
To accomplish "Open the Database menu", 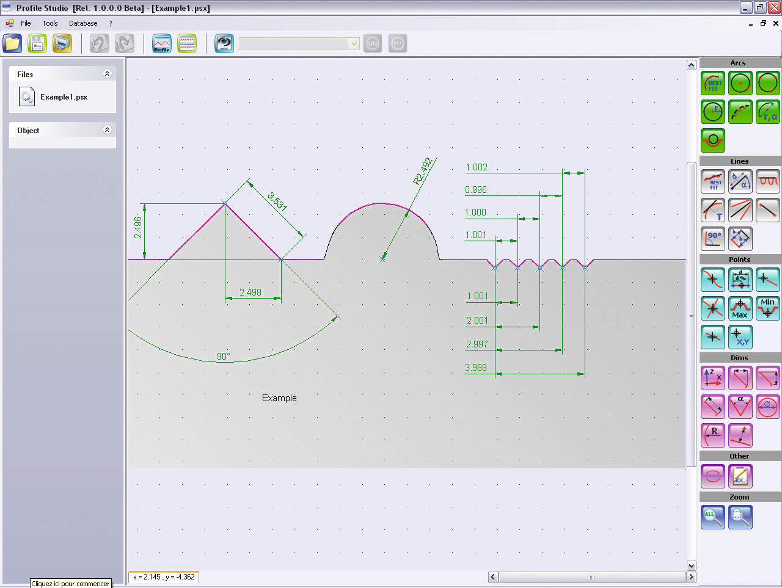I will pos(83,23).
